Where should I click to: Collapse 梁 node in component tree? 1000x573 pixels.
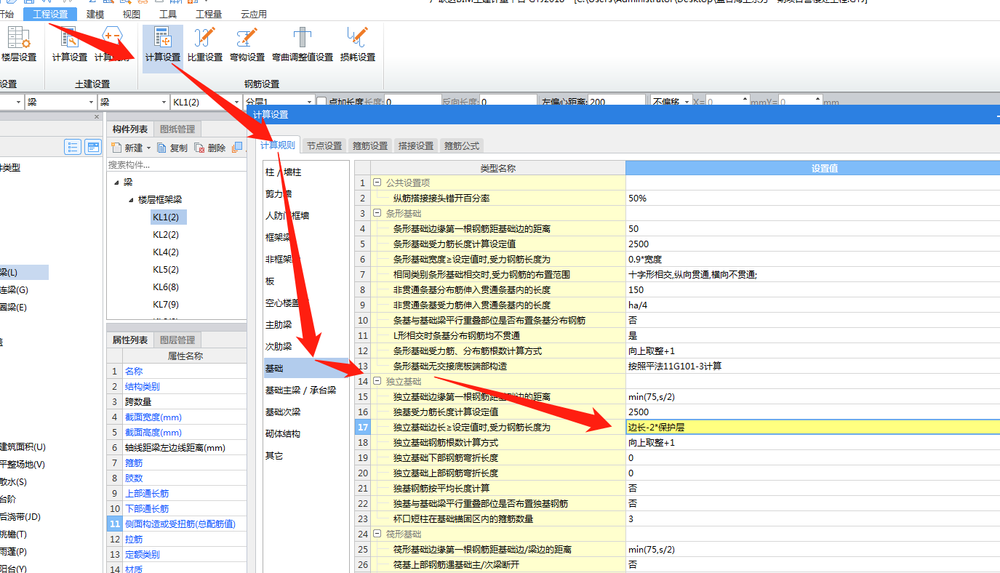pos(116,182)
